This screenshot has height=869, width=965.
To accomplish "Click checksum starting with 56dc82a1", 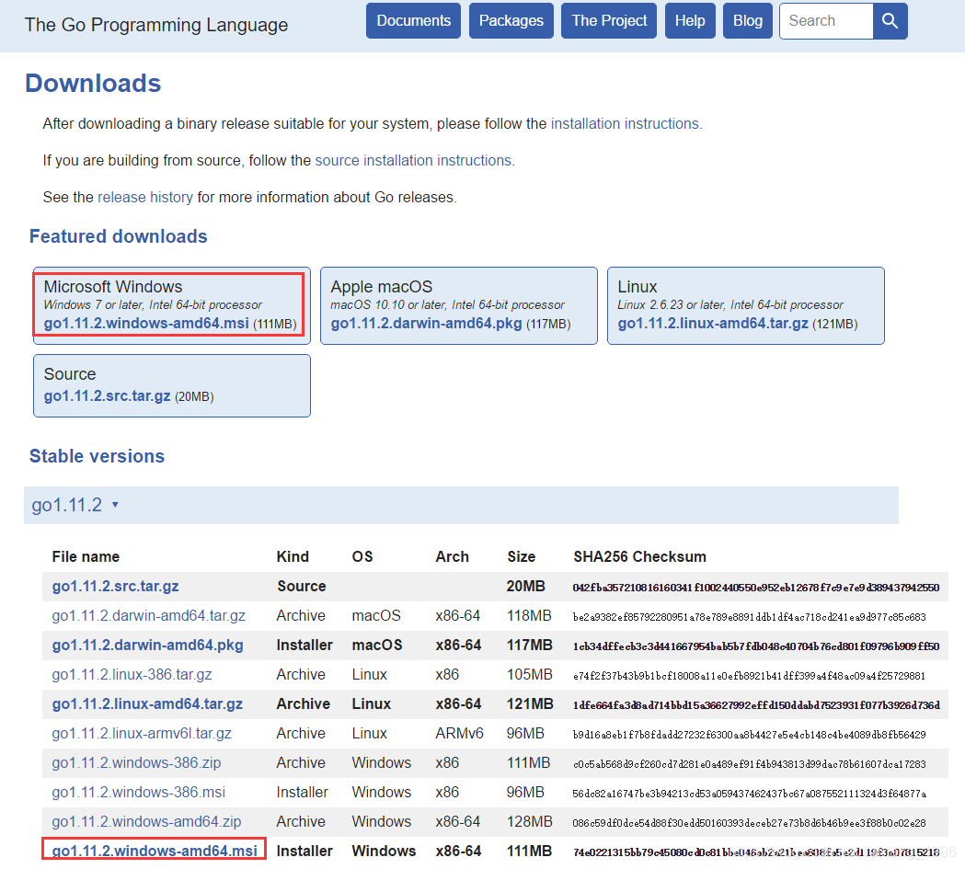I will tap(749, 794).
